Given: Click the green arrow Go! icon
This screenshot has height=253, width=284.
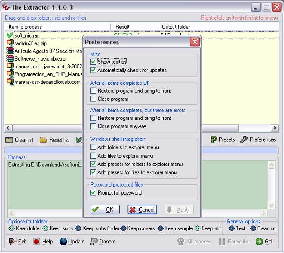Looking at the screenshot, I should [x=259, y=242].
